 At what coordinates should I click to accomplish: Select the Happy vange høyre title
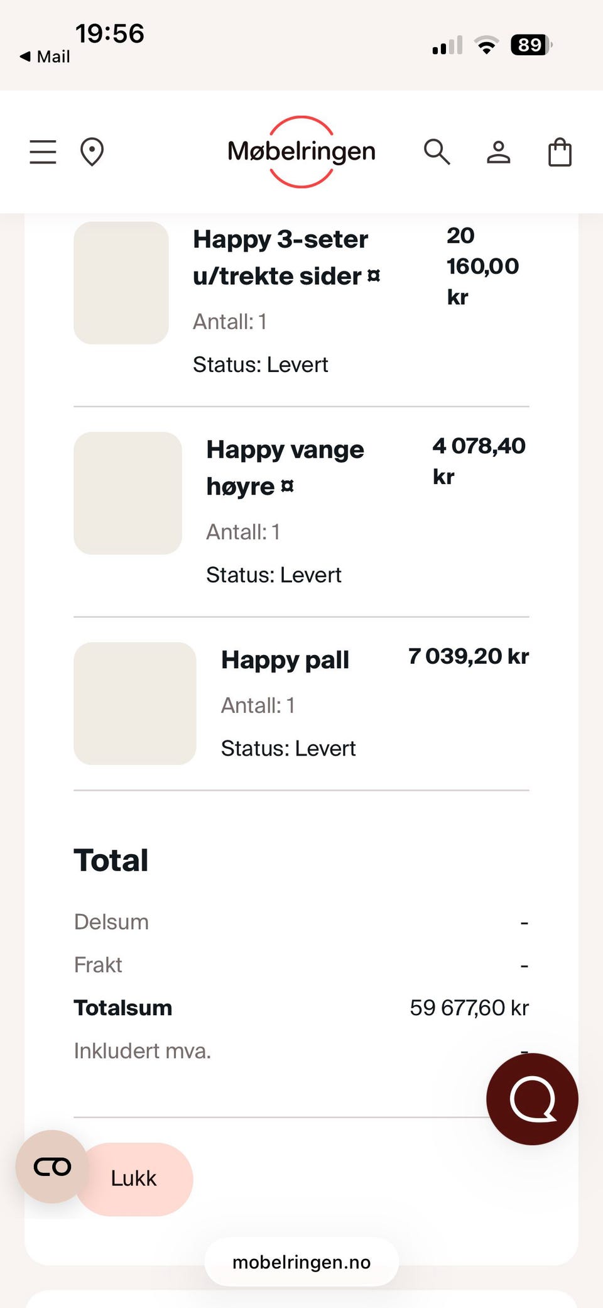pyautogui.click(x=285, y=468)
